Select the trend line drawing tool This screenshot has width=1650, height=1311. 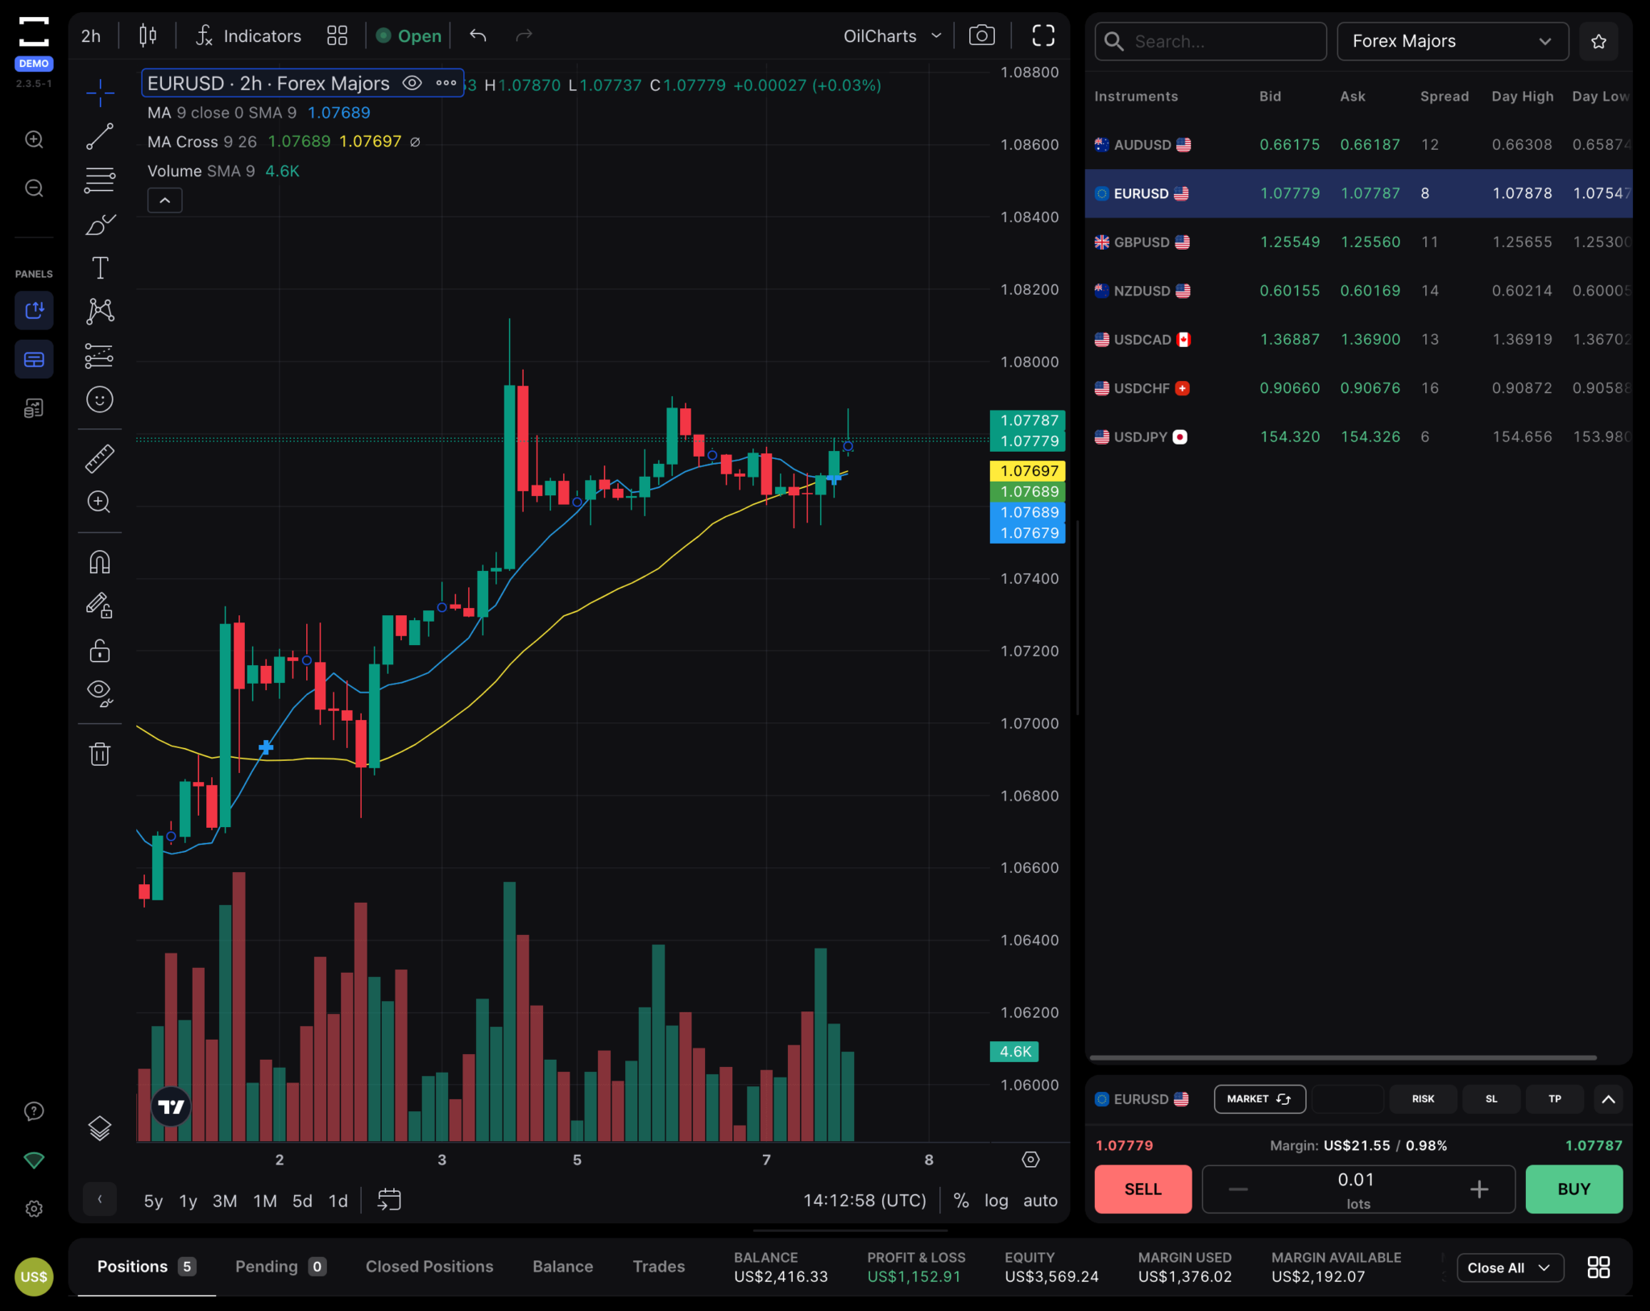(x=99, y=137)
